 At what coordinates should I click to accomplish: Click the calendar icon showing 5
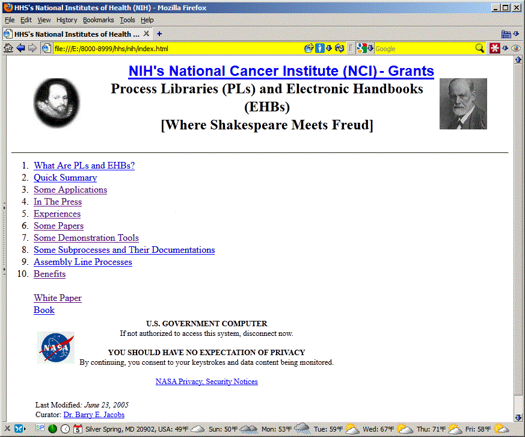coord(78,429)
